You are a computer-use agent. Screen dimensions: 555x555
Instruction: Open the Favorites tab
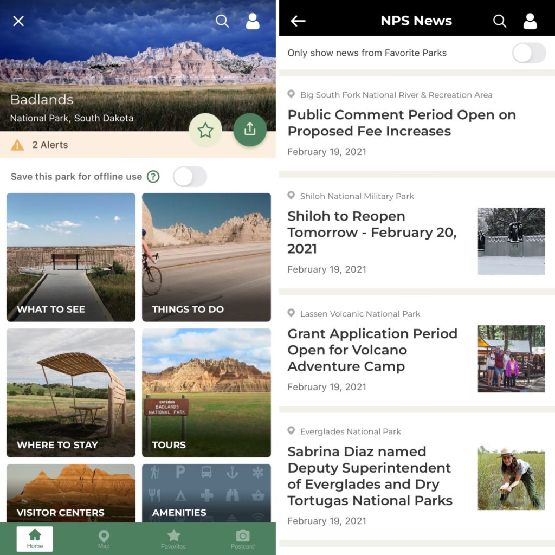click(173, 539)
